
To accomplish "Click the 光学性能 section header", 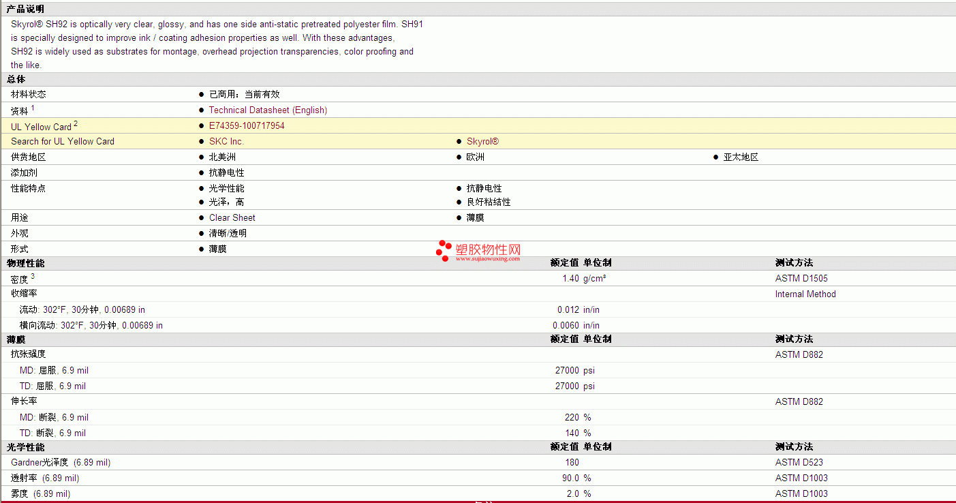I will [25, 446].
